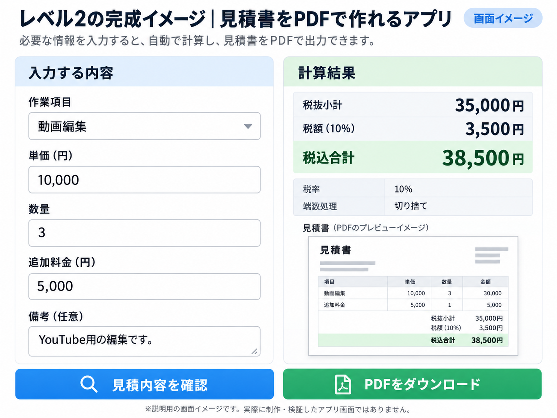
Task: Click the 税抜小計 35,000円 line in preview
Action: tap(467, 318)
